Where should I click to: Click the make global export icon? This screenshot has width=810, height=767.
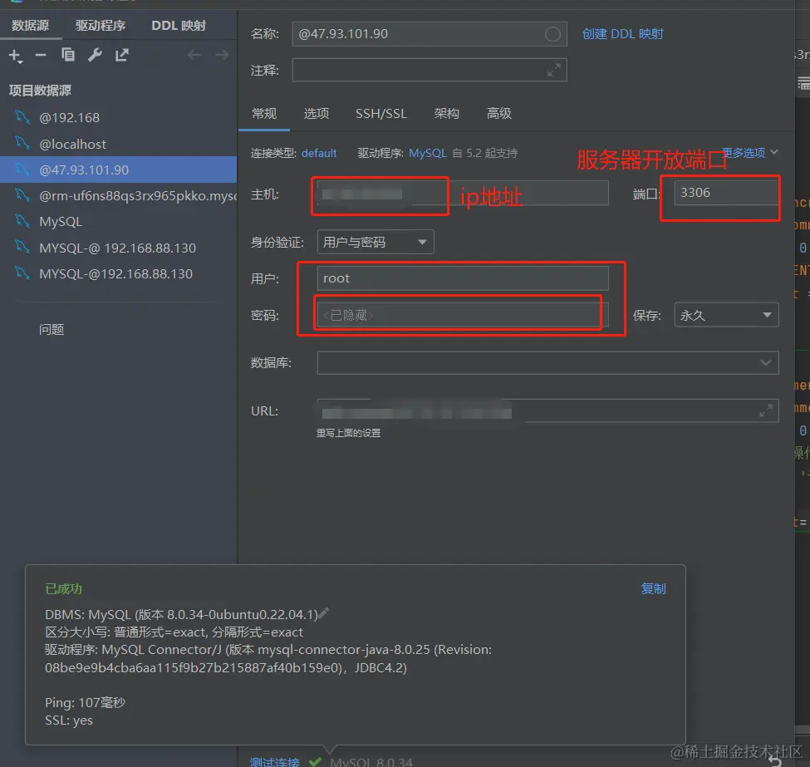122,55
